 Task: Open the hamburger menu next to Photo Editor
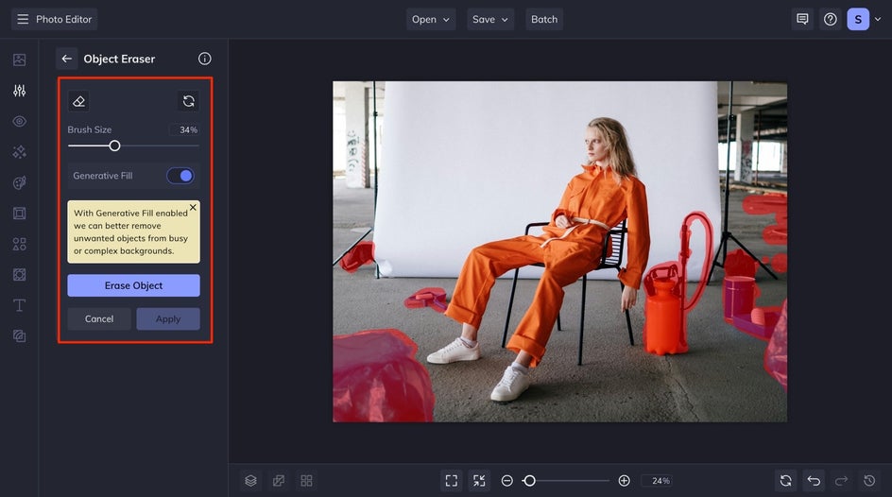23,19
